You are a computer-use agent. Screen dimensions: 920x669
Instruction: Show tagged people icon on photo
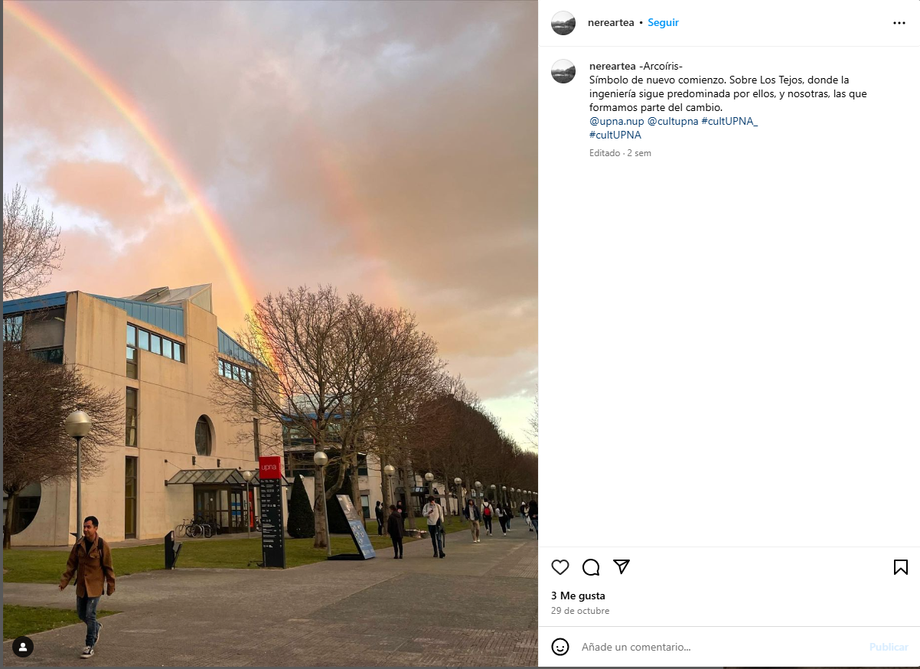click(x=23, y=647)
